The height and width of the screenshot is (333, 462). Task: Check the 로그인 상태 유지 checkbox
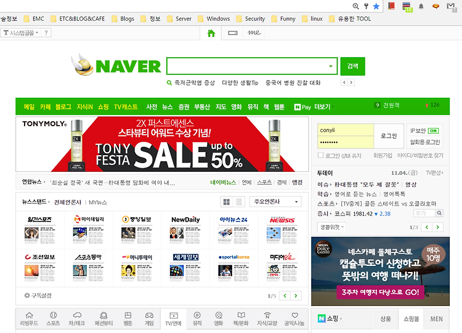click(320, 155)
